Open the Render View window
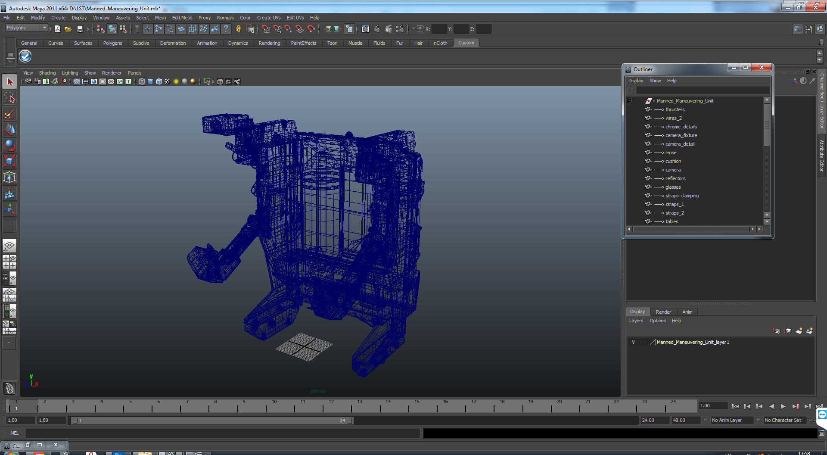The width and height of the screenshot is (827, 455). pyautogui.click(x=365, y=29)
